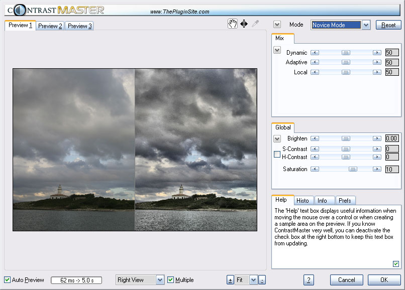Open the Histo tab

pyautogui.click(x=302, y=201)
